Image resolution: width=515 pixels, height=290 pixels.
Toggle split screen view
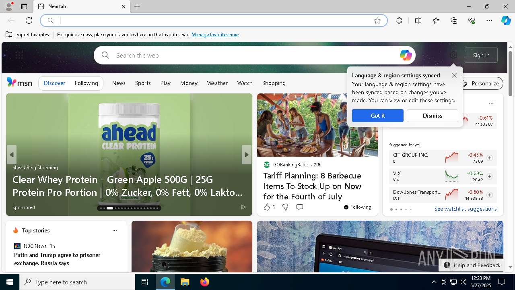point(418,21)
